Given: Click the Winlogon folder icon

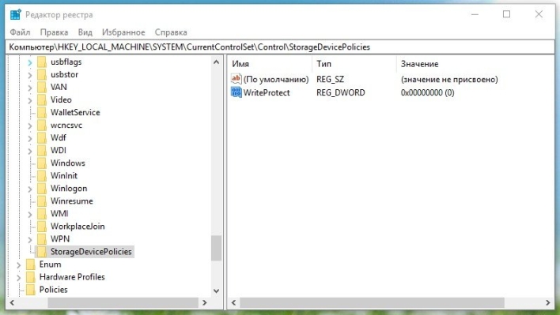Looking at the screenshot, I should tap(42, 188).
